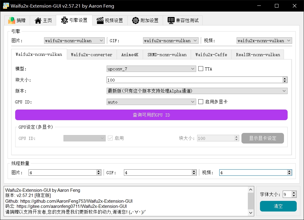
Task: Click the engine settings gear icon
Action: (64, 20)
